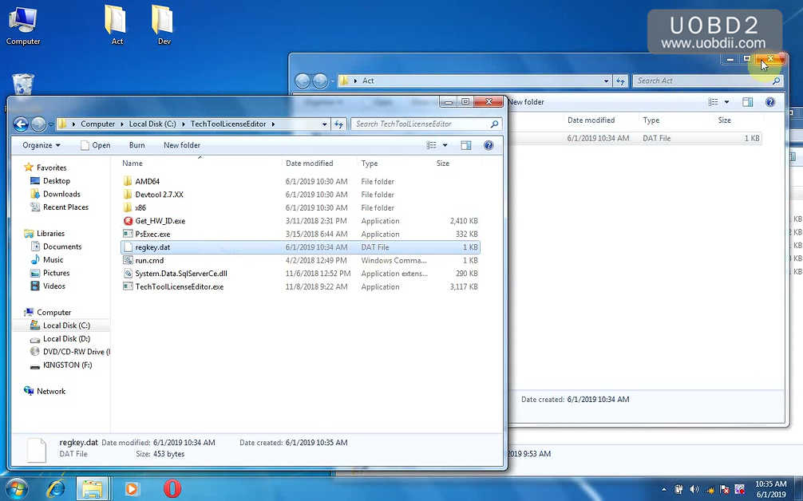This screenshot has width=803, height=501.
Task: Click New folder in the front window toolbar
Action: [x=182, y=145]
